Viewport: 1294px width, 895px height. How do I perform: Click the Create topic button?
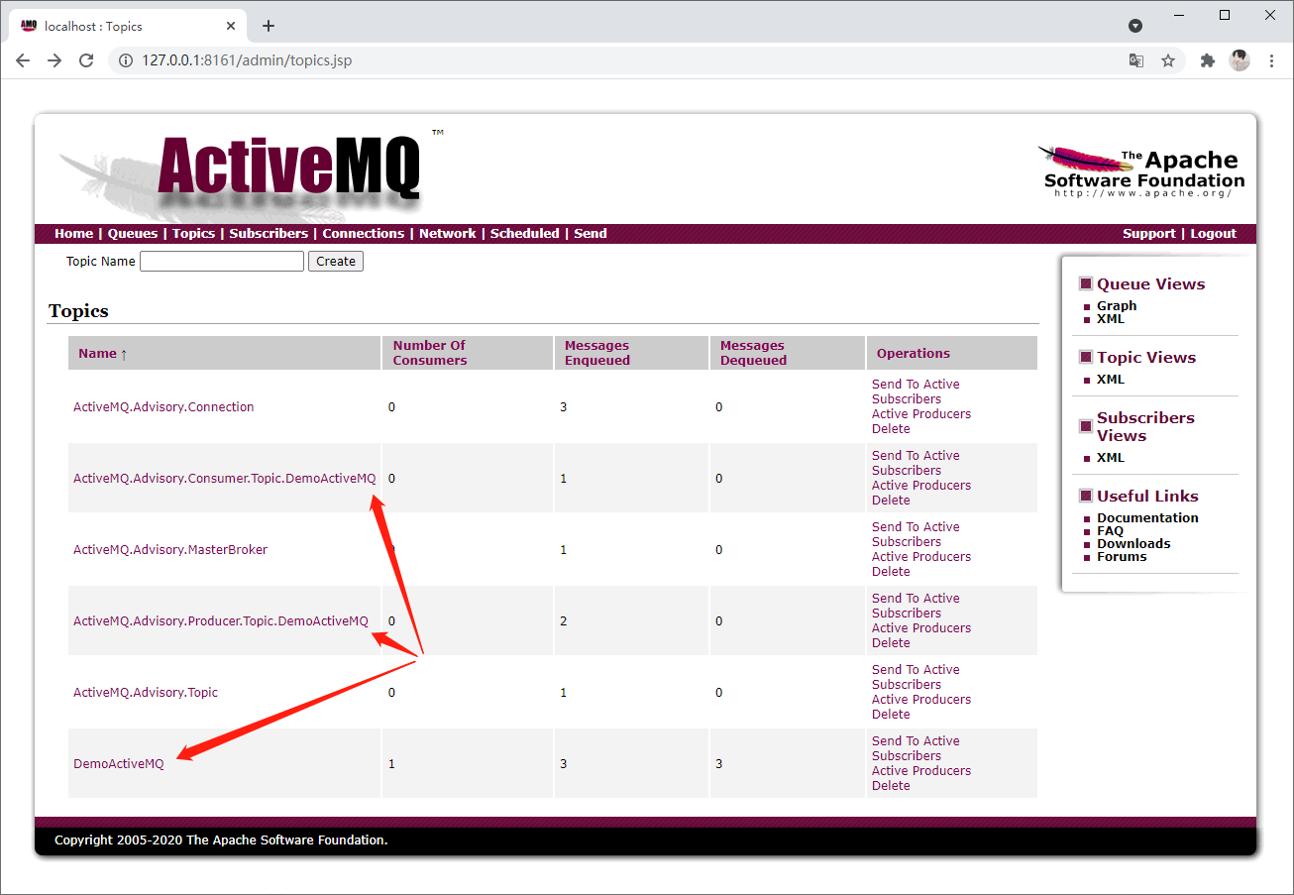[336, 262]
